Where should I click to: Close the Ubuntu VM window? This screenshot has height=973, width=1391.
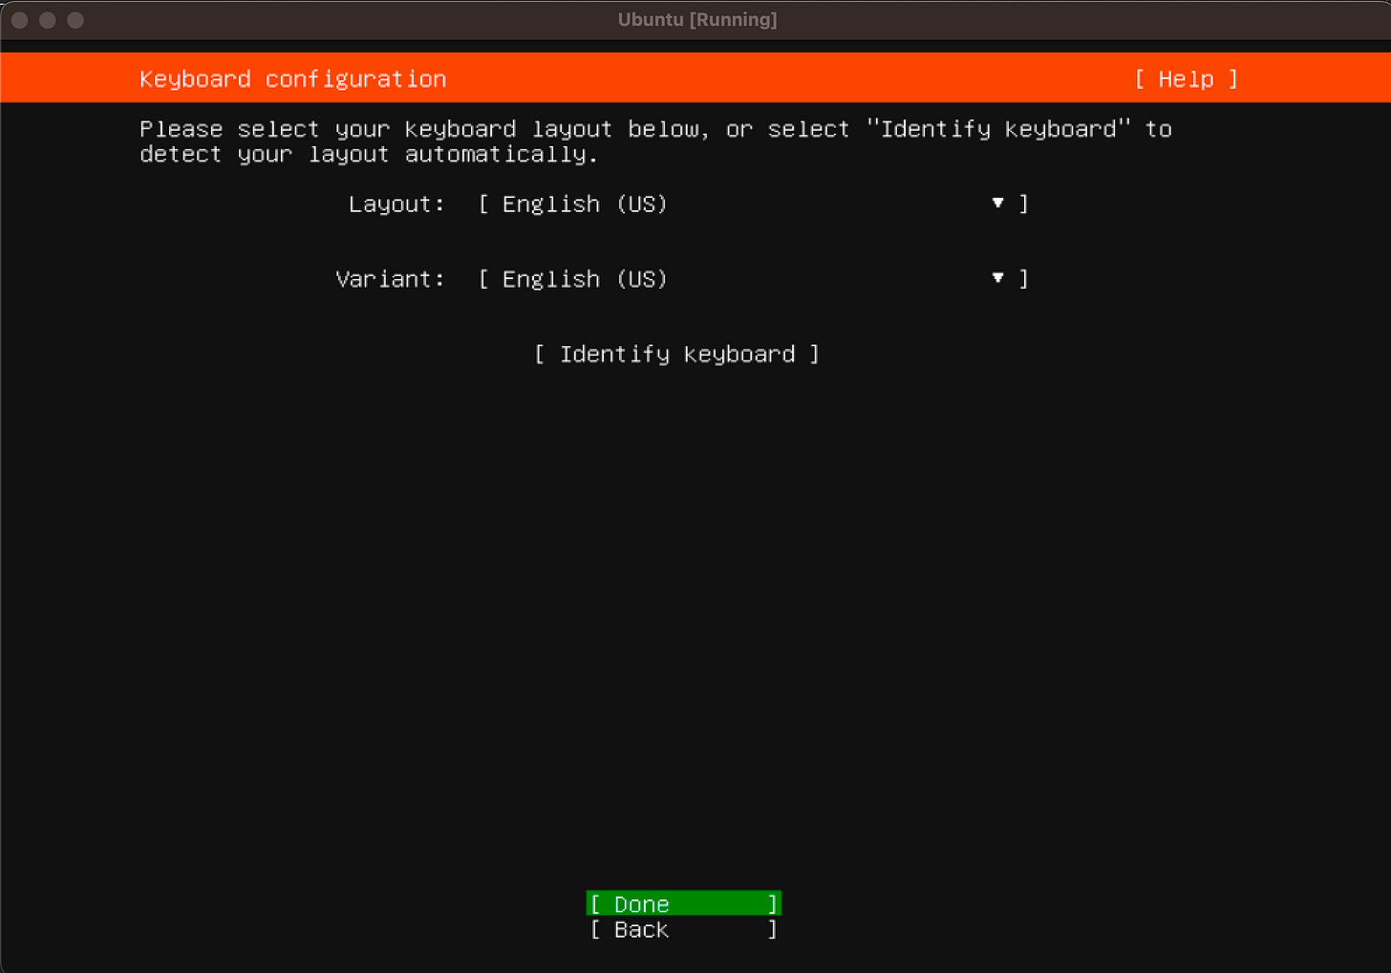coord(19,20)
